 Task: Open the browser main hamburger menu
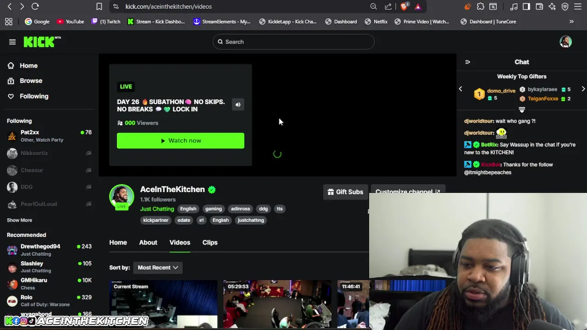(578, 6)
